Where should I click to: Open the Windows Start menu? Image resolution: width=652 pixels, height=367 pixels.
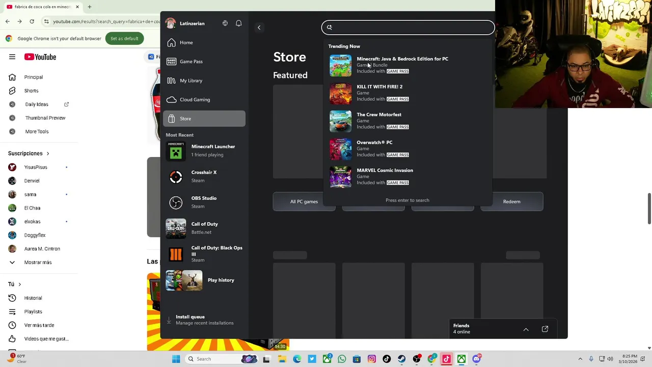coord(176,359)
